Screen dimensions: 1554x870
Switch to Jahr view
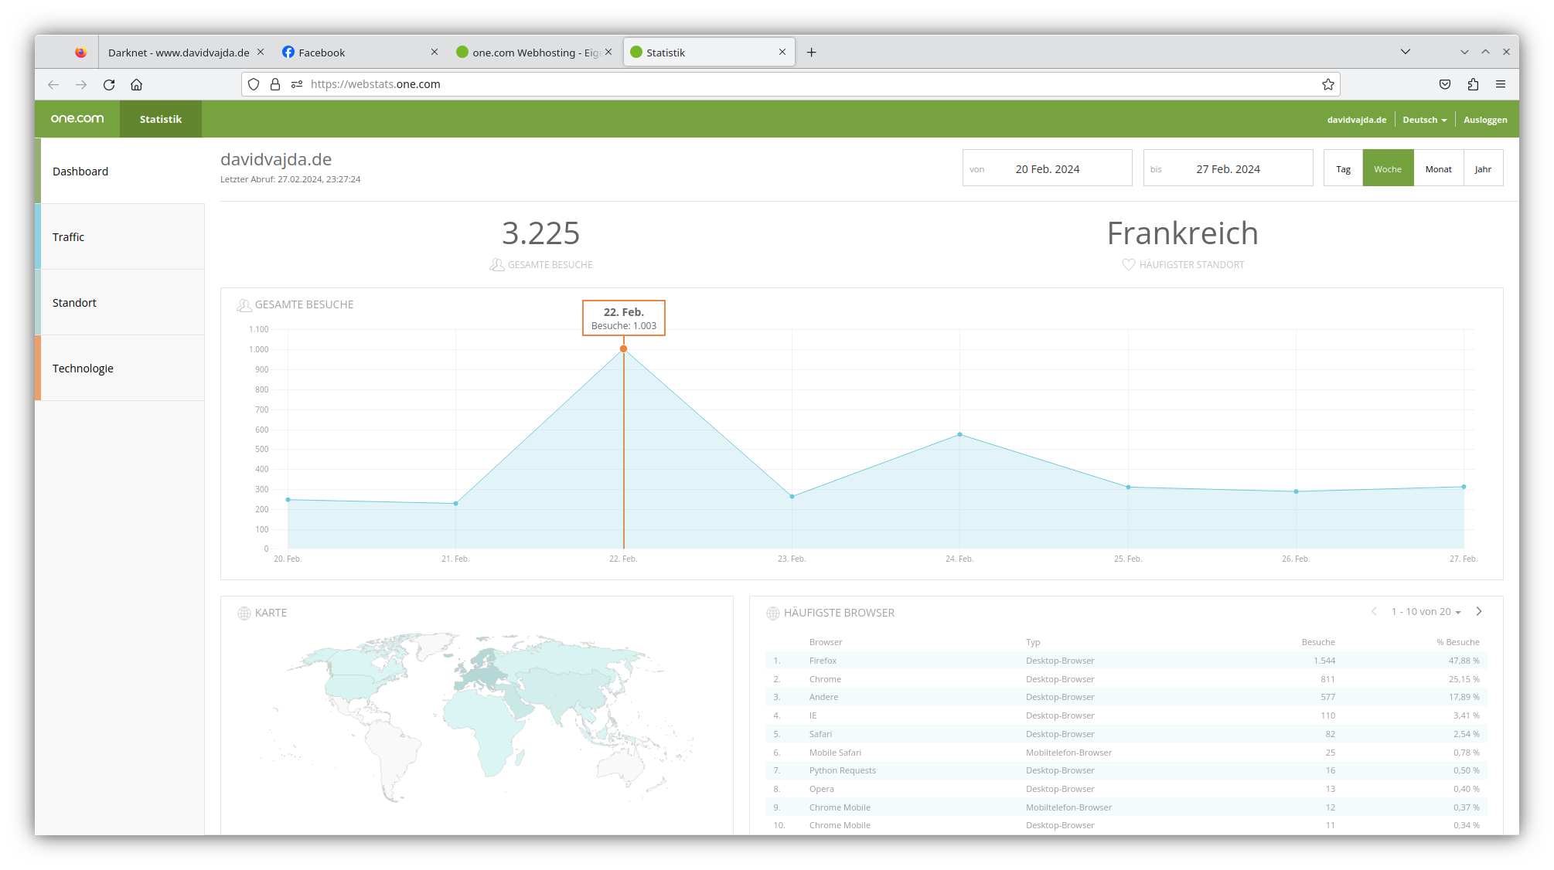coord(1483,168)
